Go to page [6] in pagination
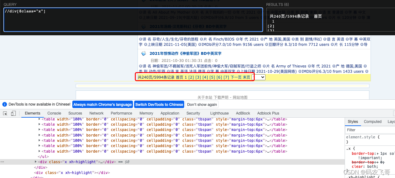Viewport: 395px width, 178px height. (x=219, y=77)
